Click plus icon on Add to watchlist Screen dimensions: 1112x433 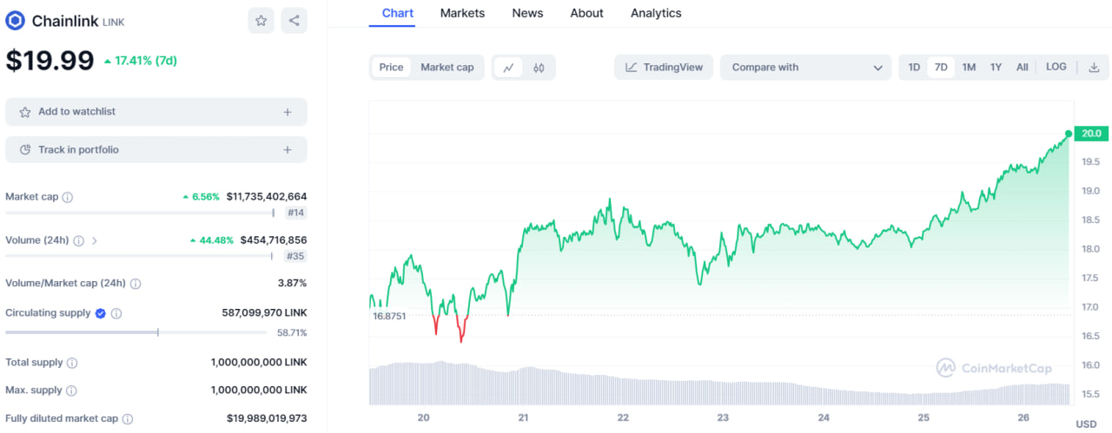click(x=288, y=112)
